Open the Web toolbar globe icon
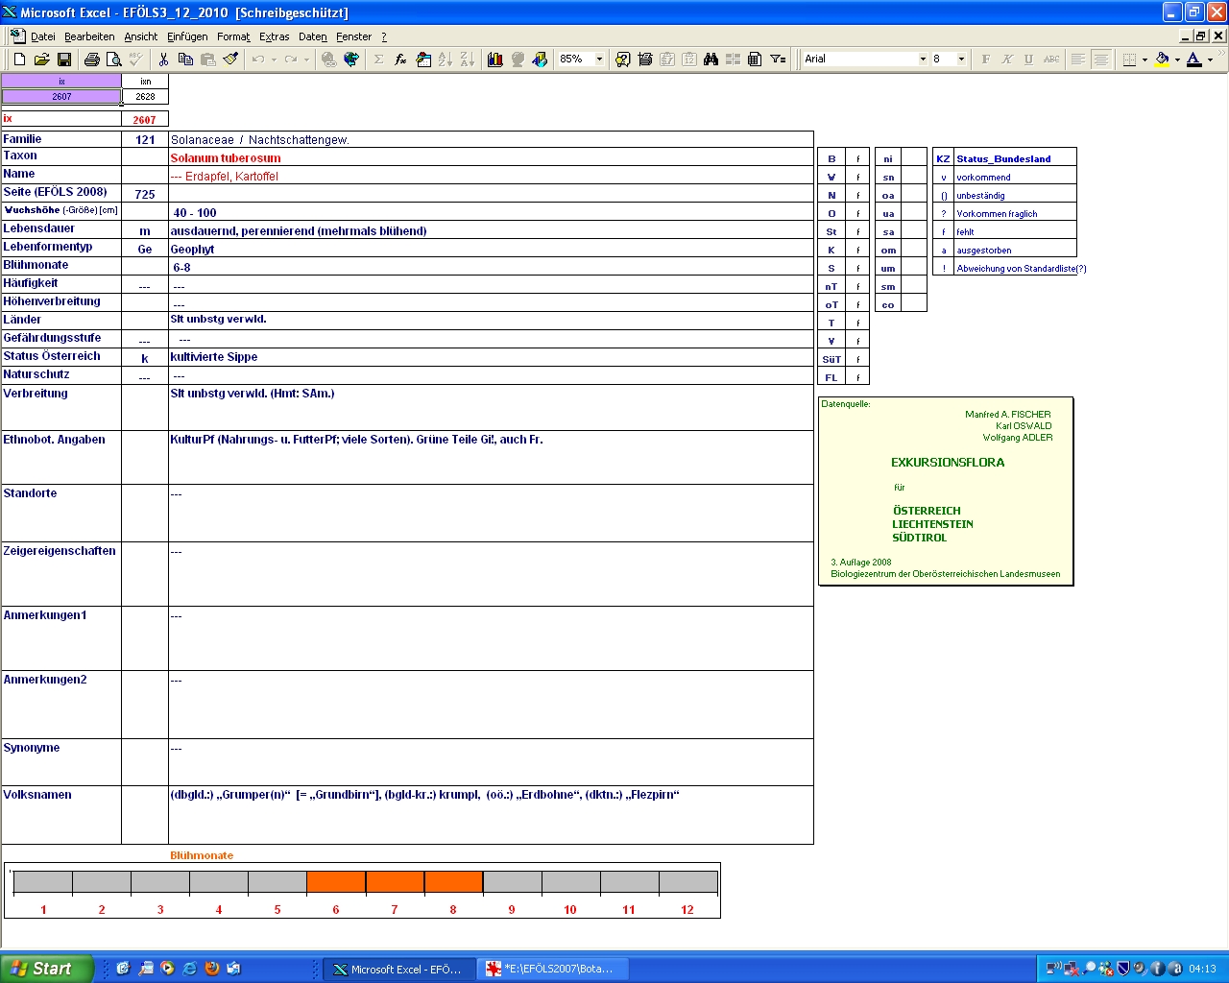 coord(351,60)
